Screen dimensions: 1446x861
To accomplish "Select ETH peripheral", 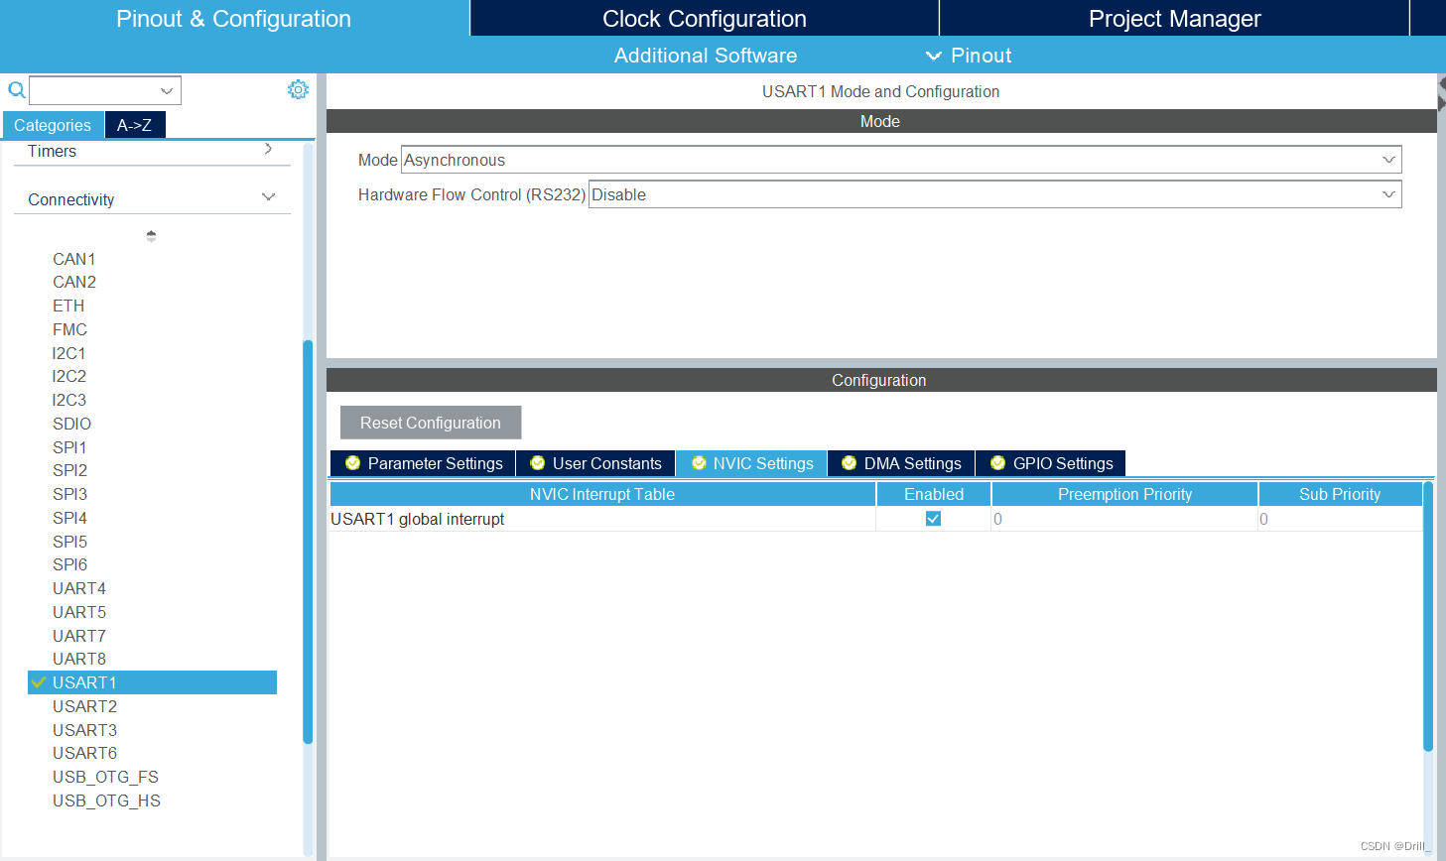I will (x=68, y=306).
